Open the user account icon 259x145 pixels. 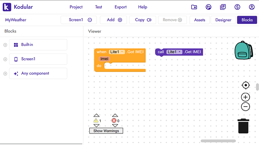click(x=252, y=7)
